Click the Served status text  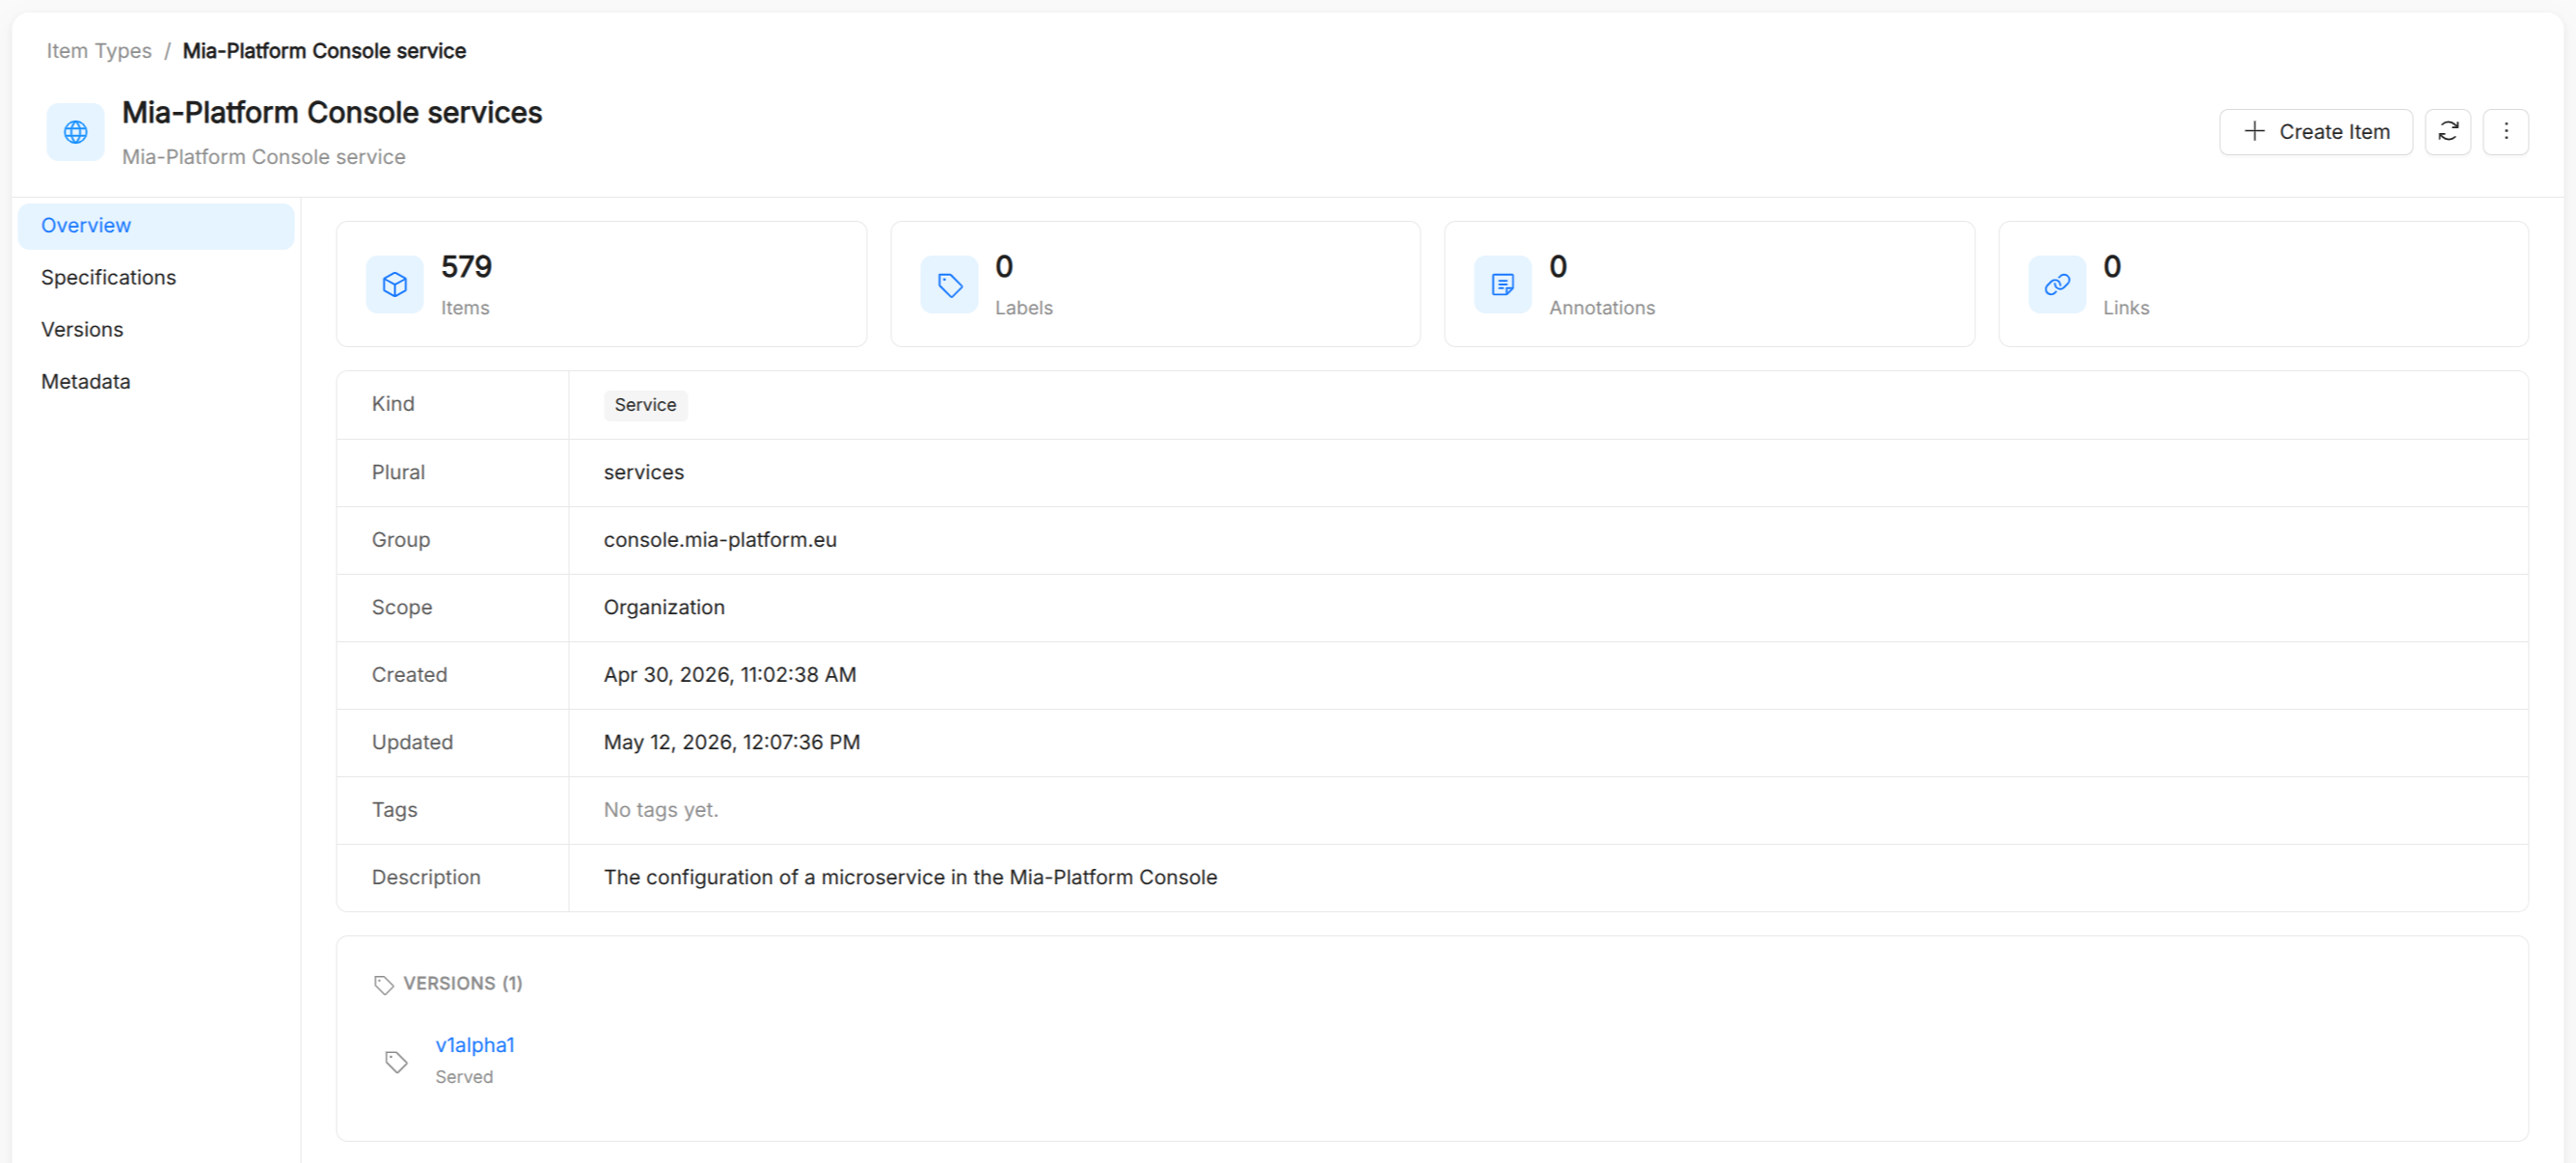point(464,1077)
